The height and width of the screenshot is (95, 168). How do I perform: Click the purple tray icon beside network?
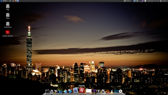pyautogui.click(x=143, y=1)
